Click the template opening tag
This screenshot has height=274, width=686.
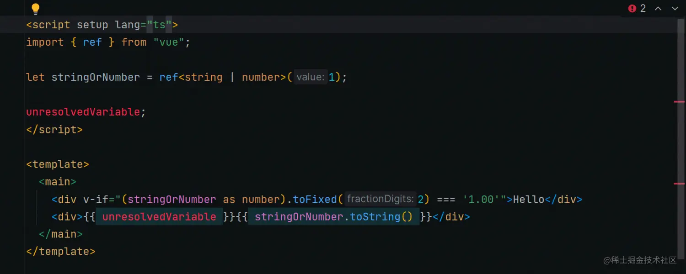coord(58,164)
